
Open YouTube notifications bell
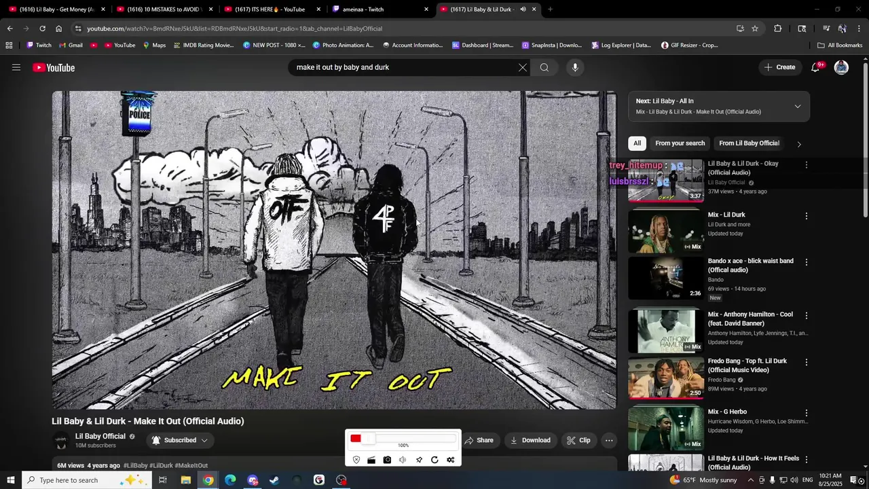tap(816, 67)
